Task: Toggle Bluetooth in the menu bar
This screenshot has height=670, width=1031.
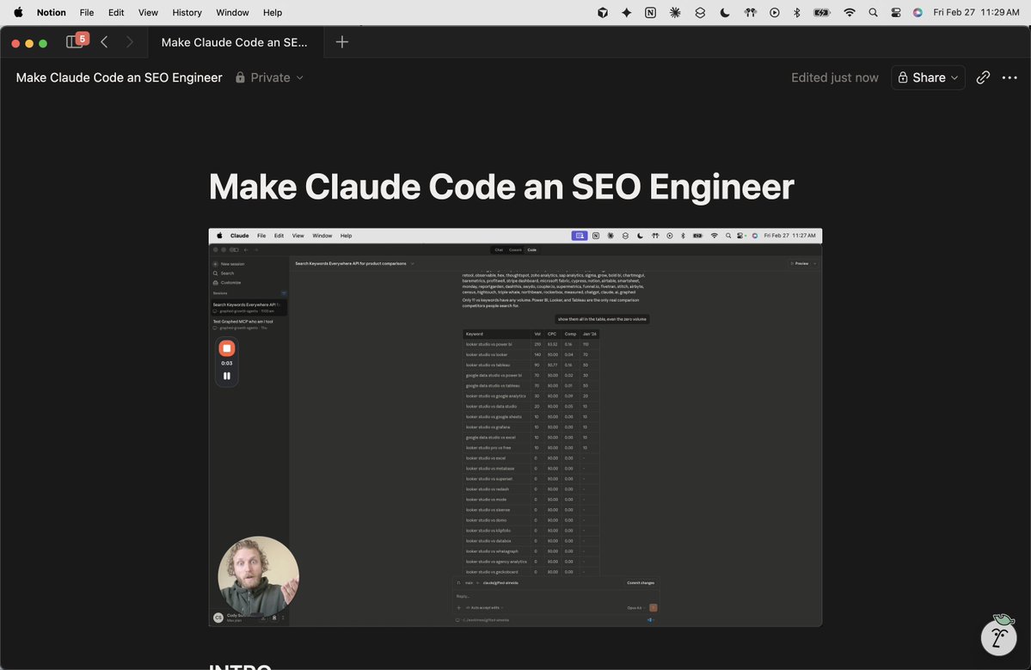Action: pos(795,12)
